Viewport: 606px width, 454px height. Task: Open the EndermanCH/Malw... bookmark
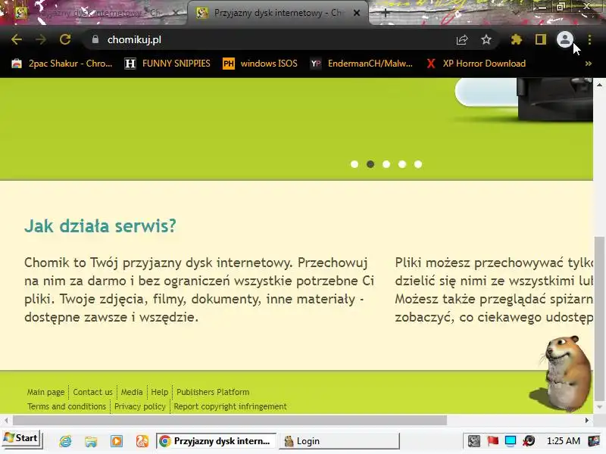pos(362,64)
